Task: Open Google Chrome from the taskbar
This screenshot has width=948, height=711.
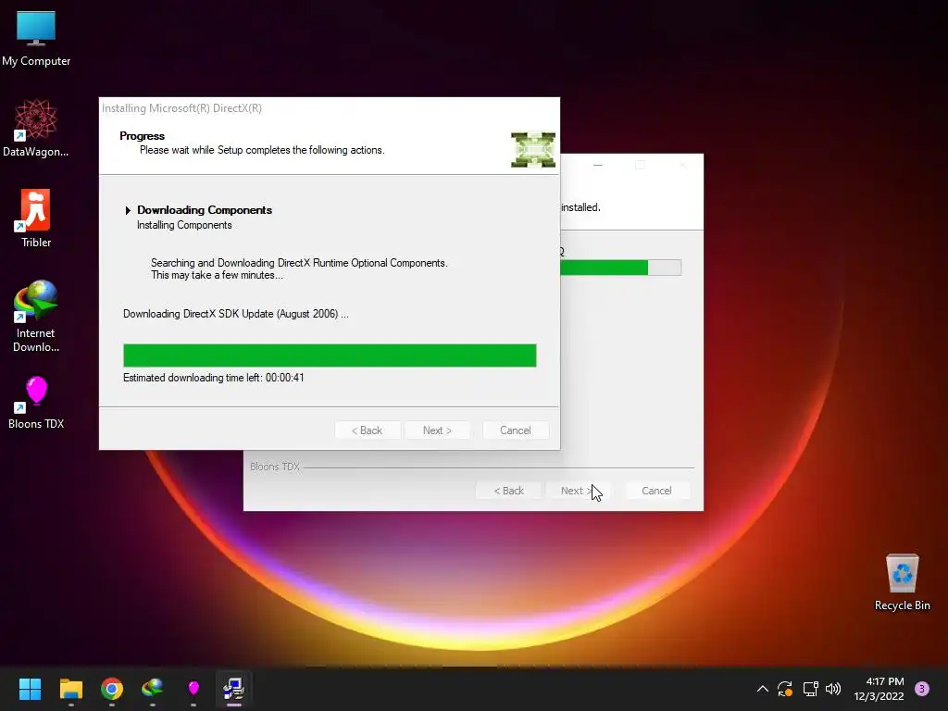Action: click(112, 689)
